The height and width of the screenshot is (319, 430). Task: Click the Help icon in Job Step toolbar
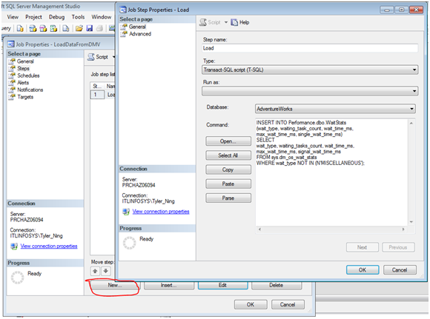[234, 22]
